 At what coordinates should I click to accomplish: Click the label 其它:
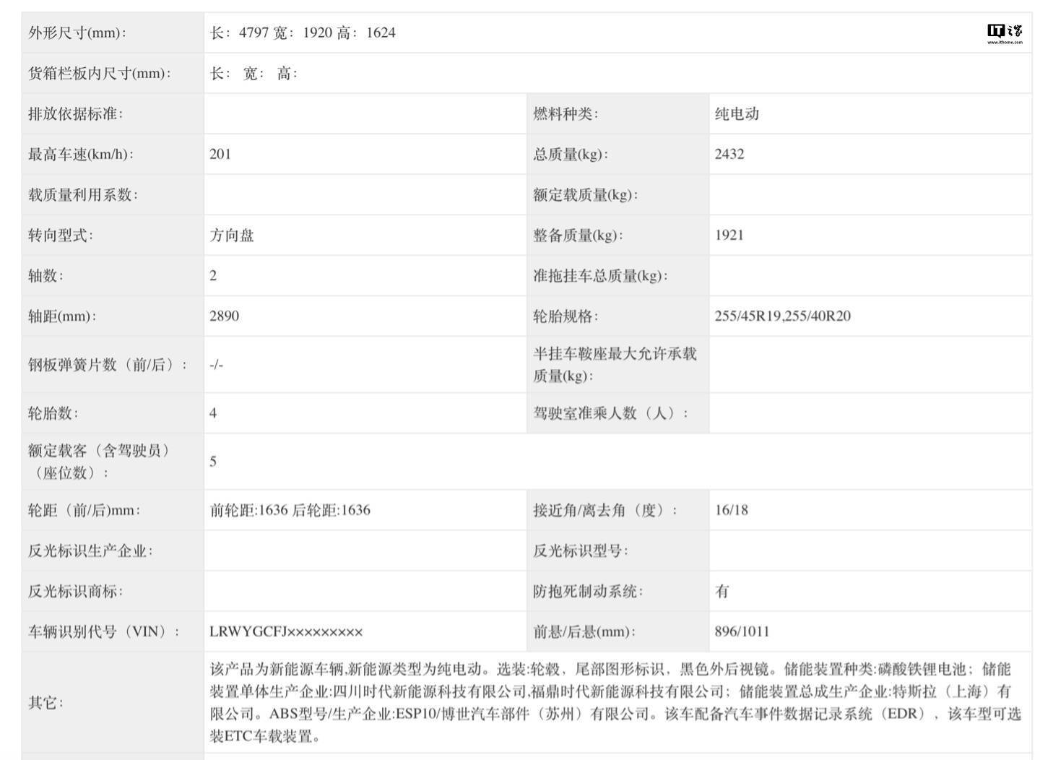coord(46,703)
